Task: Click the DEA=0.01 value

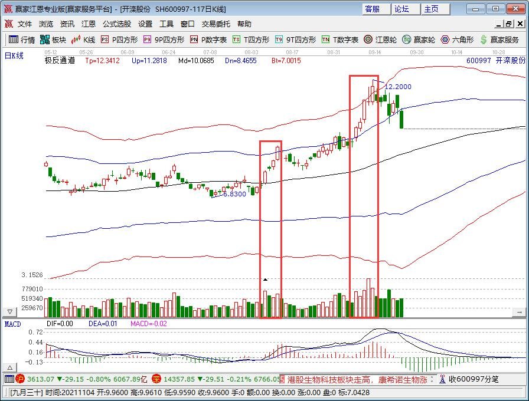Action: (103, 324)
